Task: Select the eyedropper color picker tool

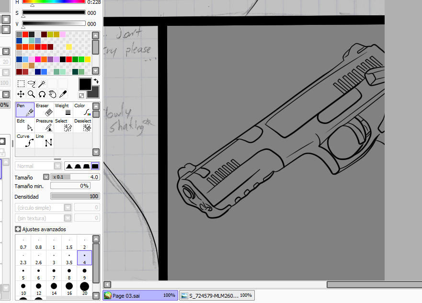Action: click(63, 94)
